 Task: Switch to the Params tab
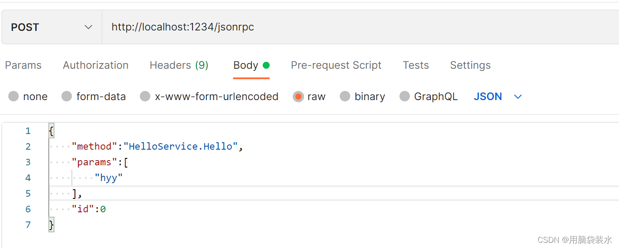click(x=23, y=65)
